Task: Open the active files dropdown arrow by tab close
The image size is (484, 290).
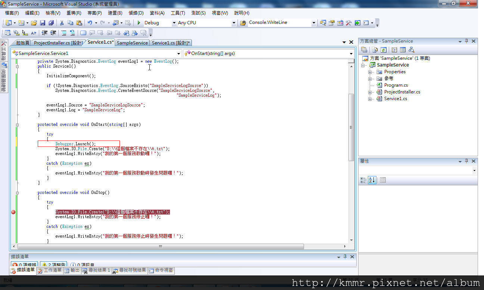Action: click(x=344, y=42)
